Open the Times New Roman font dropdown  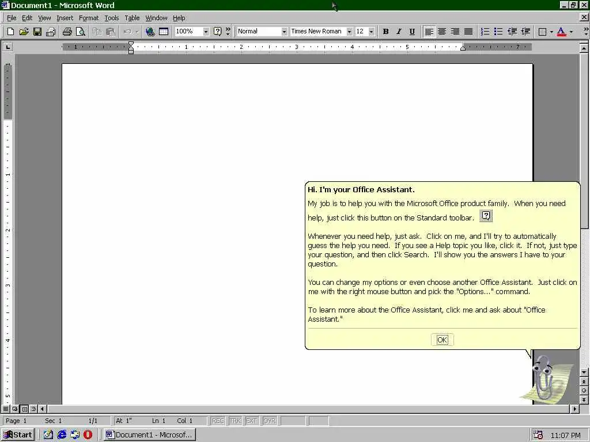[x=349, y=32]
